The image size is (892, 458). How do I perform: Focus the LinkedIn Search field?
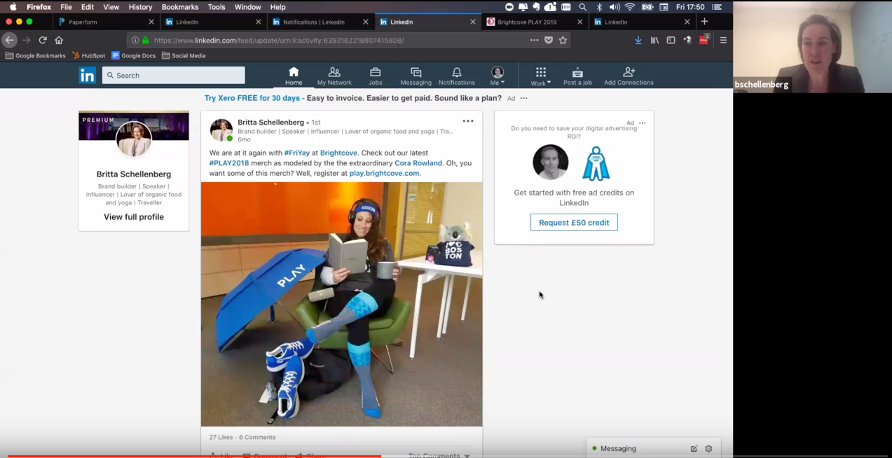pyautogui.click(x=174, y=76)
